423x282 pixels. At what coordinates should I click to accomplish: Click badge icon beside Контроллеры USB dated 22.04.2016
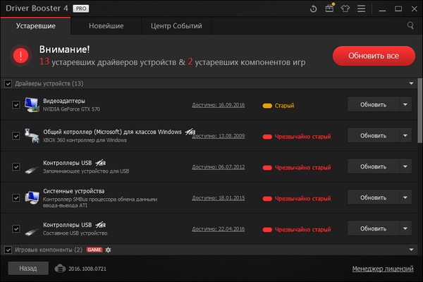pos(100,225)
